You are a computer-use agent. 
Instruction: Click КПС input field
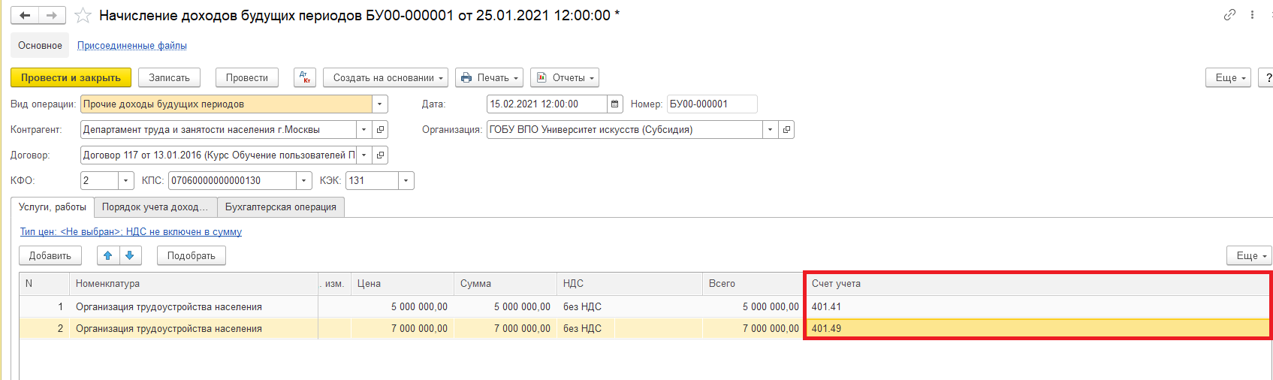(x=232, y=180)
